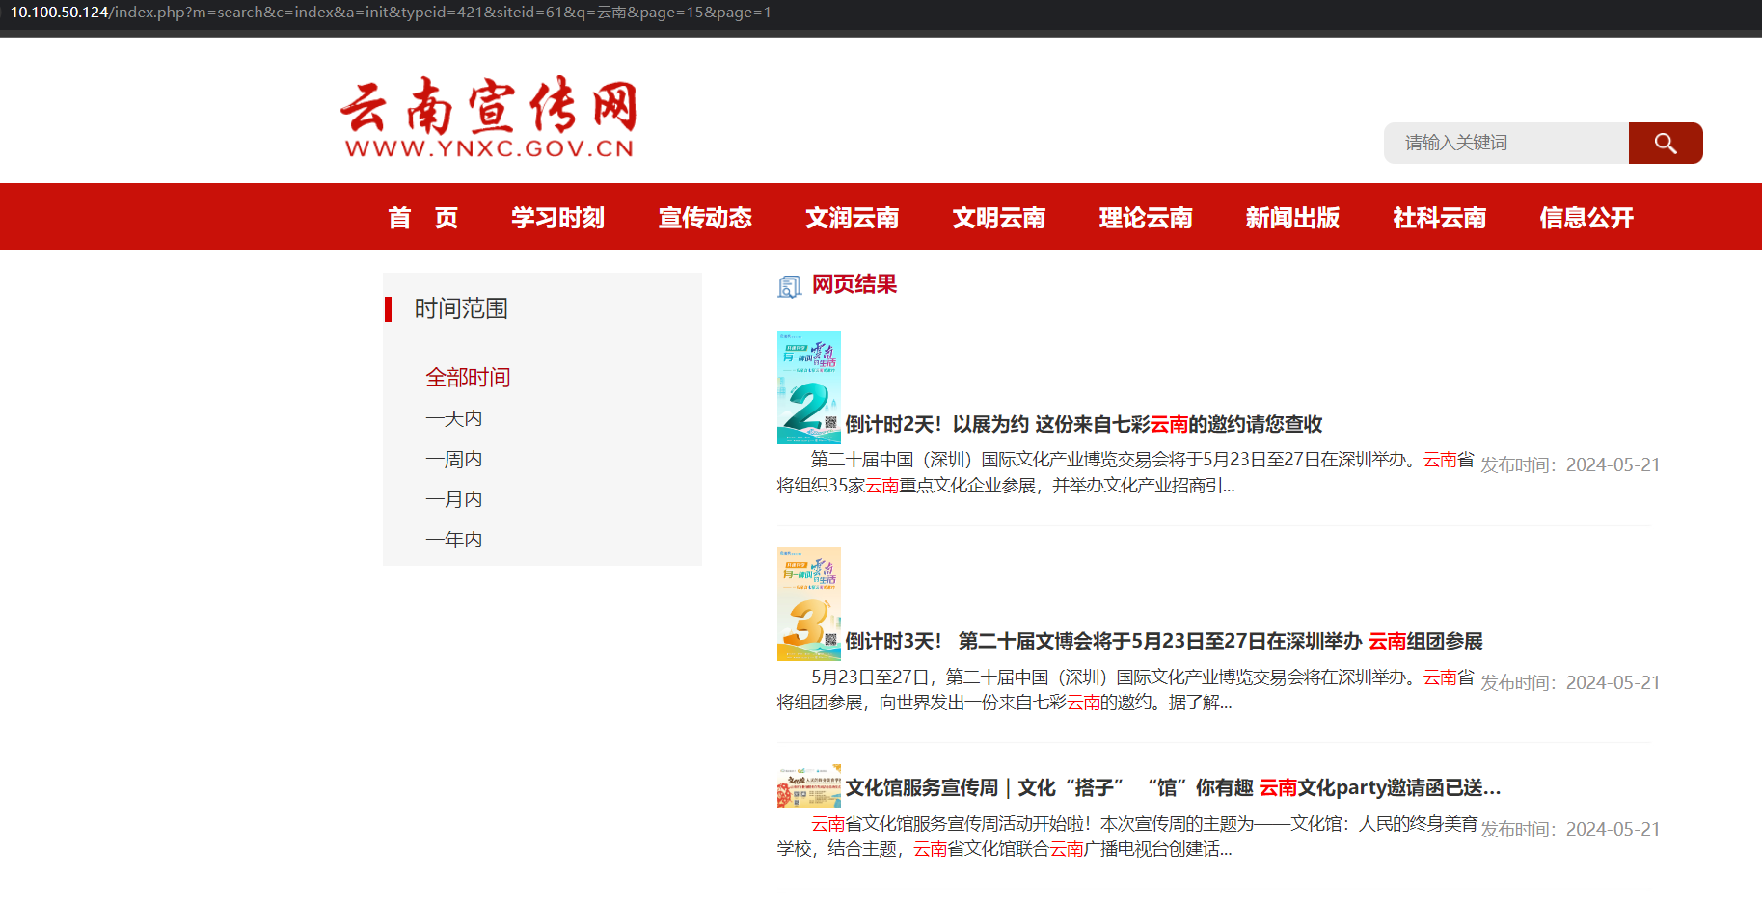Open the 文润云南 navigation section

(852, 218)
